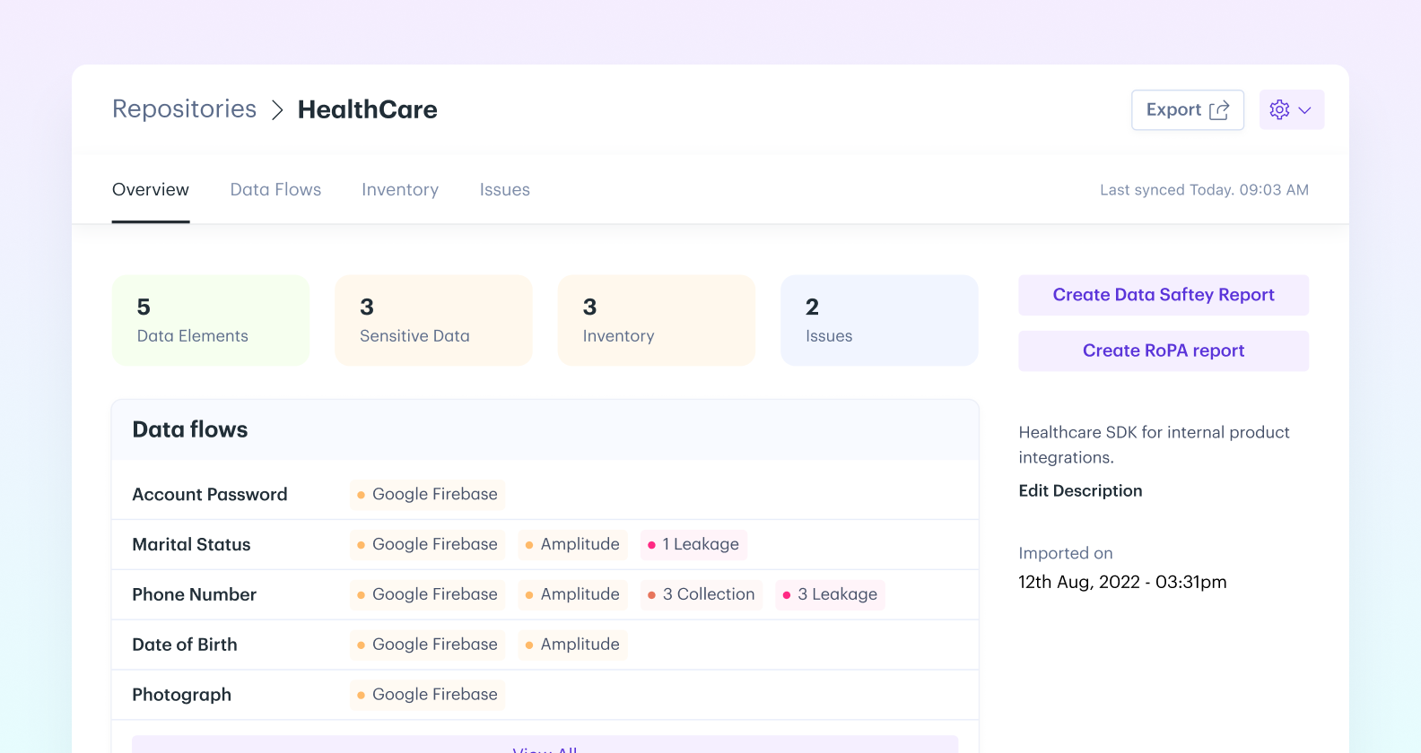Click the 3 Leakage tag

click(830, 595)
